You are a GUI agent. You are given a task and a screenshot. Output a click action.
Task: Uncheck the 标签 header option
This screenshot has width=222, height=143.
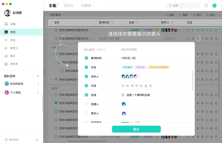click(x=86, y=67)
